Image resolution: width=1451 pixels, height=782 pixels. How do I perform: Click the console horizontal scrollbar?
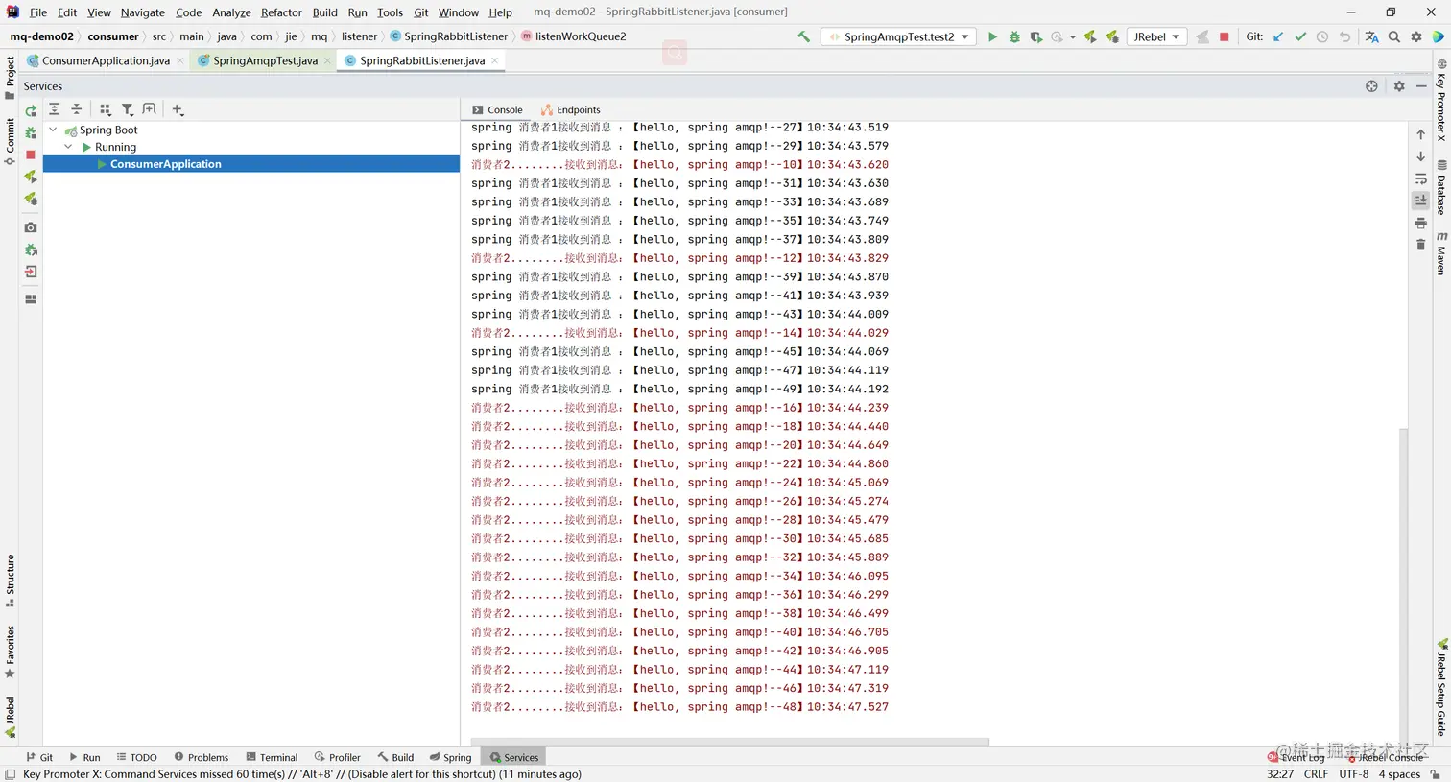click(x=729, y=742)
